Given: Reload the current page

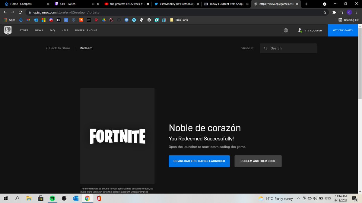Looking at the screenshot, I should point(20,12).
